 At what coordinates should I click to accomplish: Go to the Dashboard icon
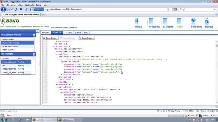click(165, 21)
